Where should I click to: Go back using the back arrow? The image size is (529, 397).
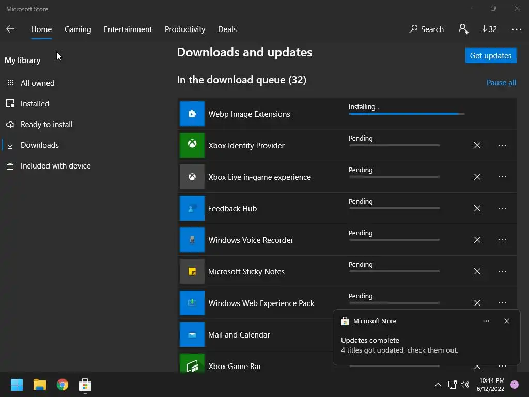(x=10, y=29)
